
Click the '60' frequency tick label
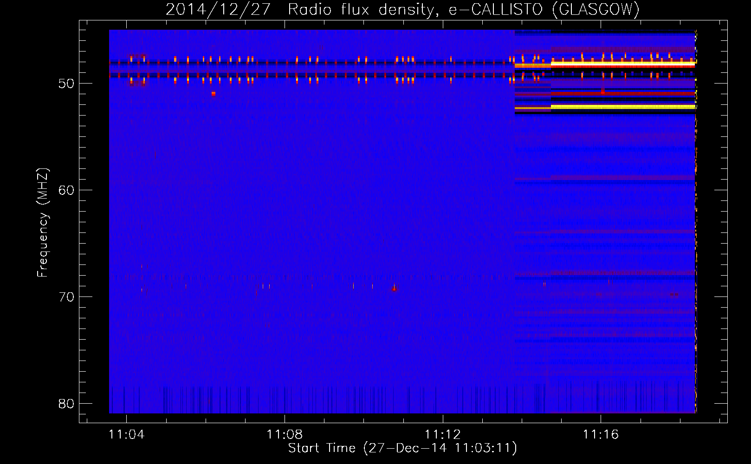66,190
